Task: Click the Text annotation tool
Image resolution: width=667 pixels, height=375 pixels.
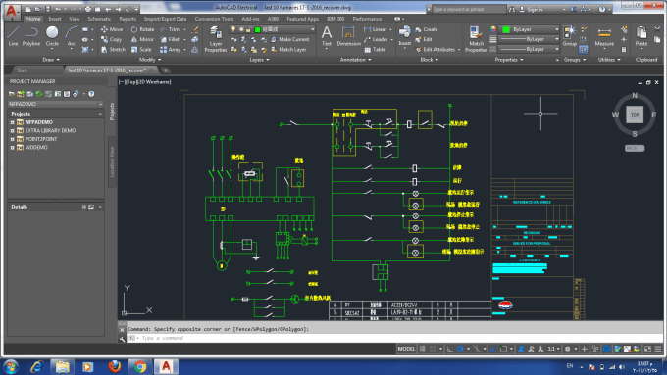Action: click(x=327, y=36)
